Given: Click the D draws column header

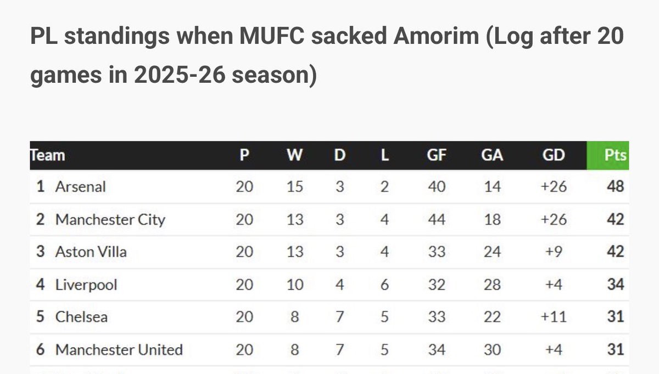Looking at the screenshot, I should [340, 155].
